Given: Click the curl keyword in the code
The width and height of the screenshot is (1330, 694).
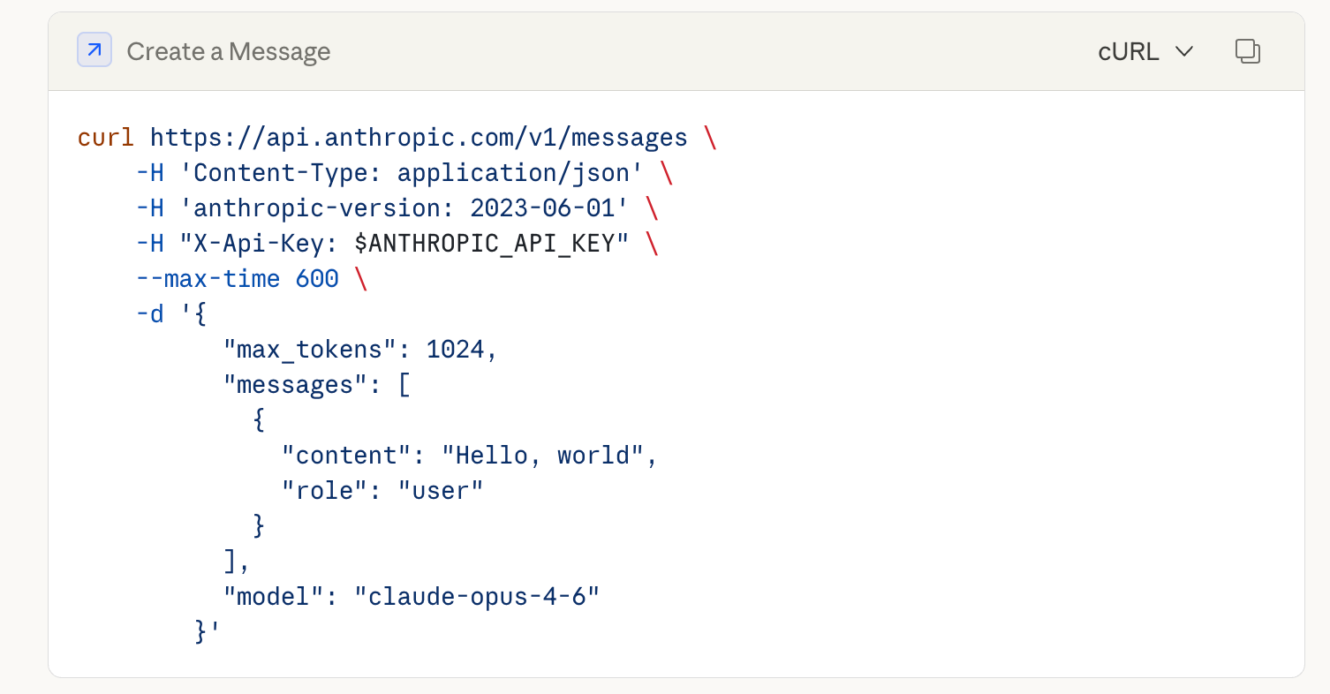Looking at the screenshot, I should 106,138.
